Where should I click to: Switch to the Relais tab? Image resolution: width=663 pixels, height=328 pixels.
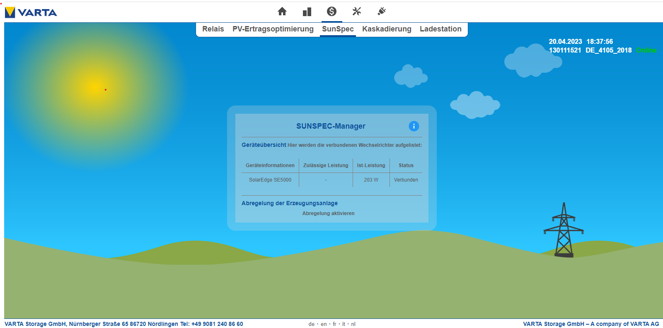pos(213,29)
